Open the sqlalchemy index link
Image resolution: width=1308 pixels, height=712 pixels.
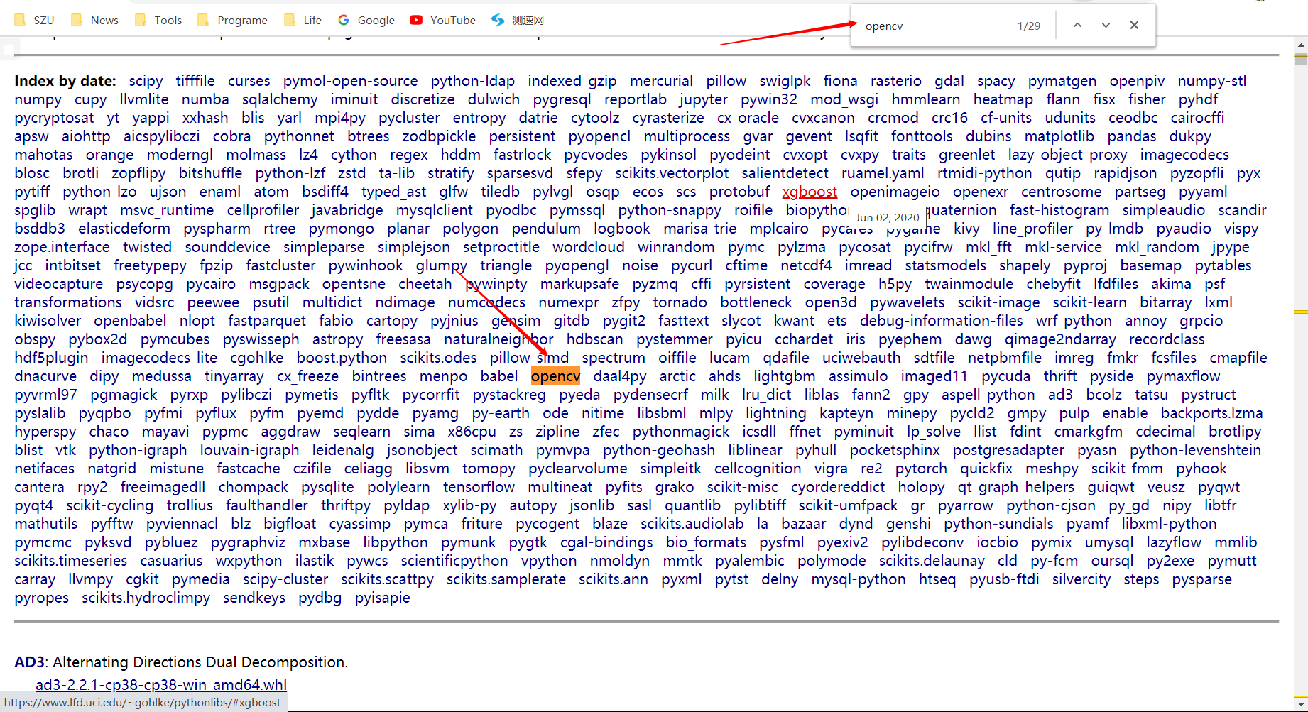click(280, 99)
